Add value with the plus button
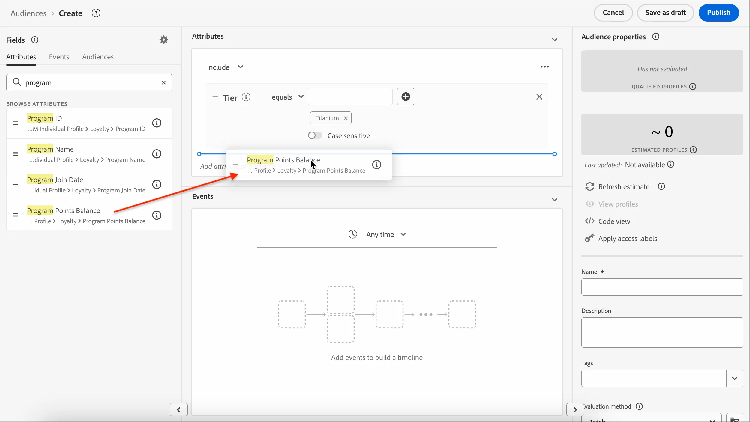 pos(406,97)
